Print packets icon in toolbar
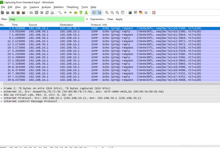 [x=52, y=13]
